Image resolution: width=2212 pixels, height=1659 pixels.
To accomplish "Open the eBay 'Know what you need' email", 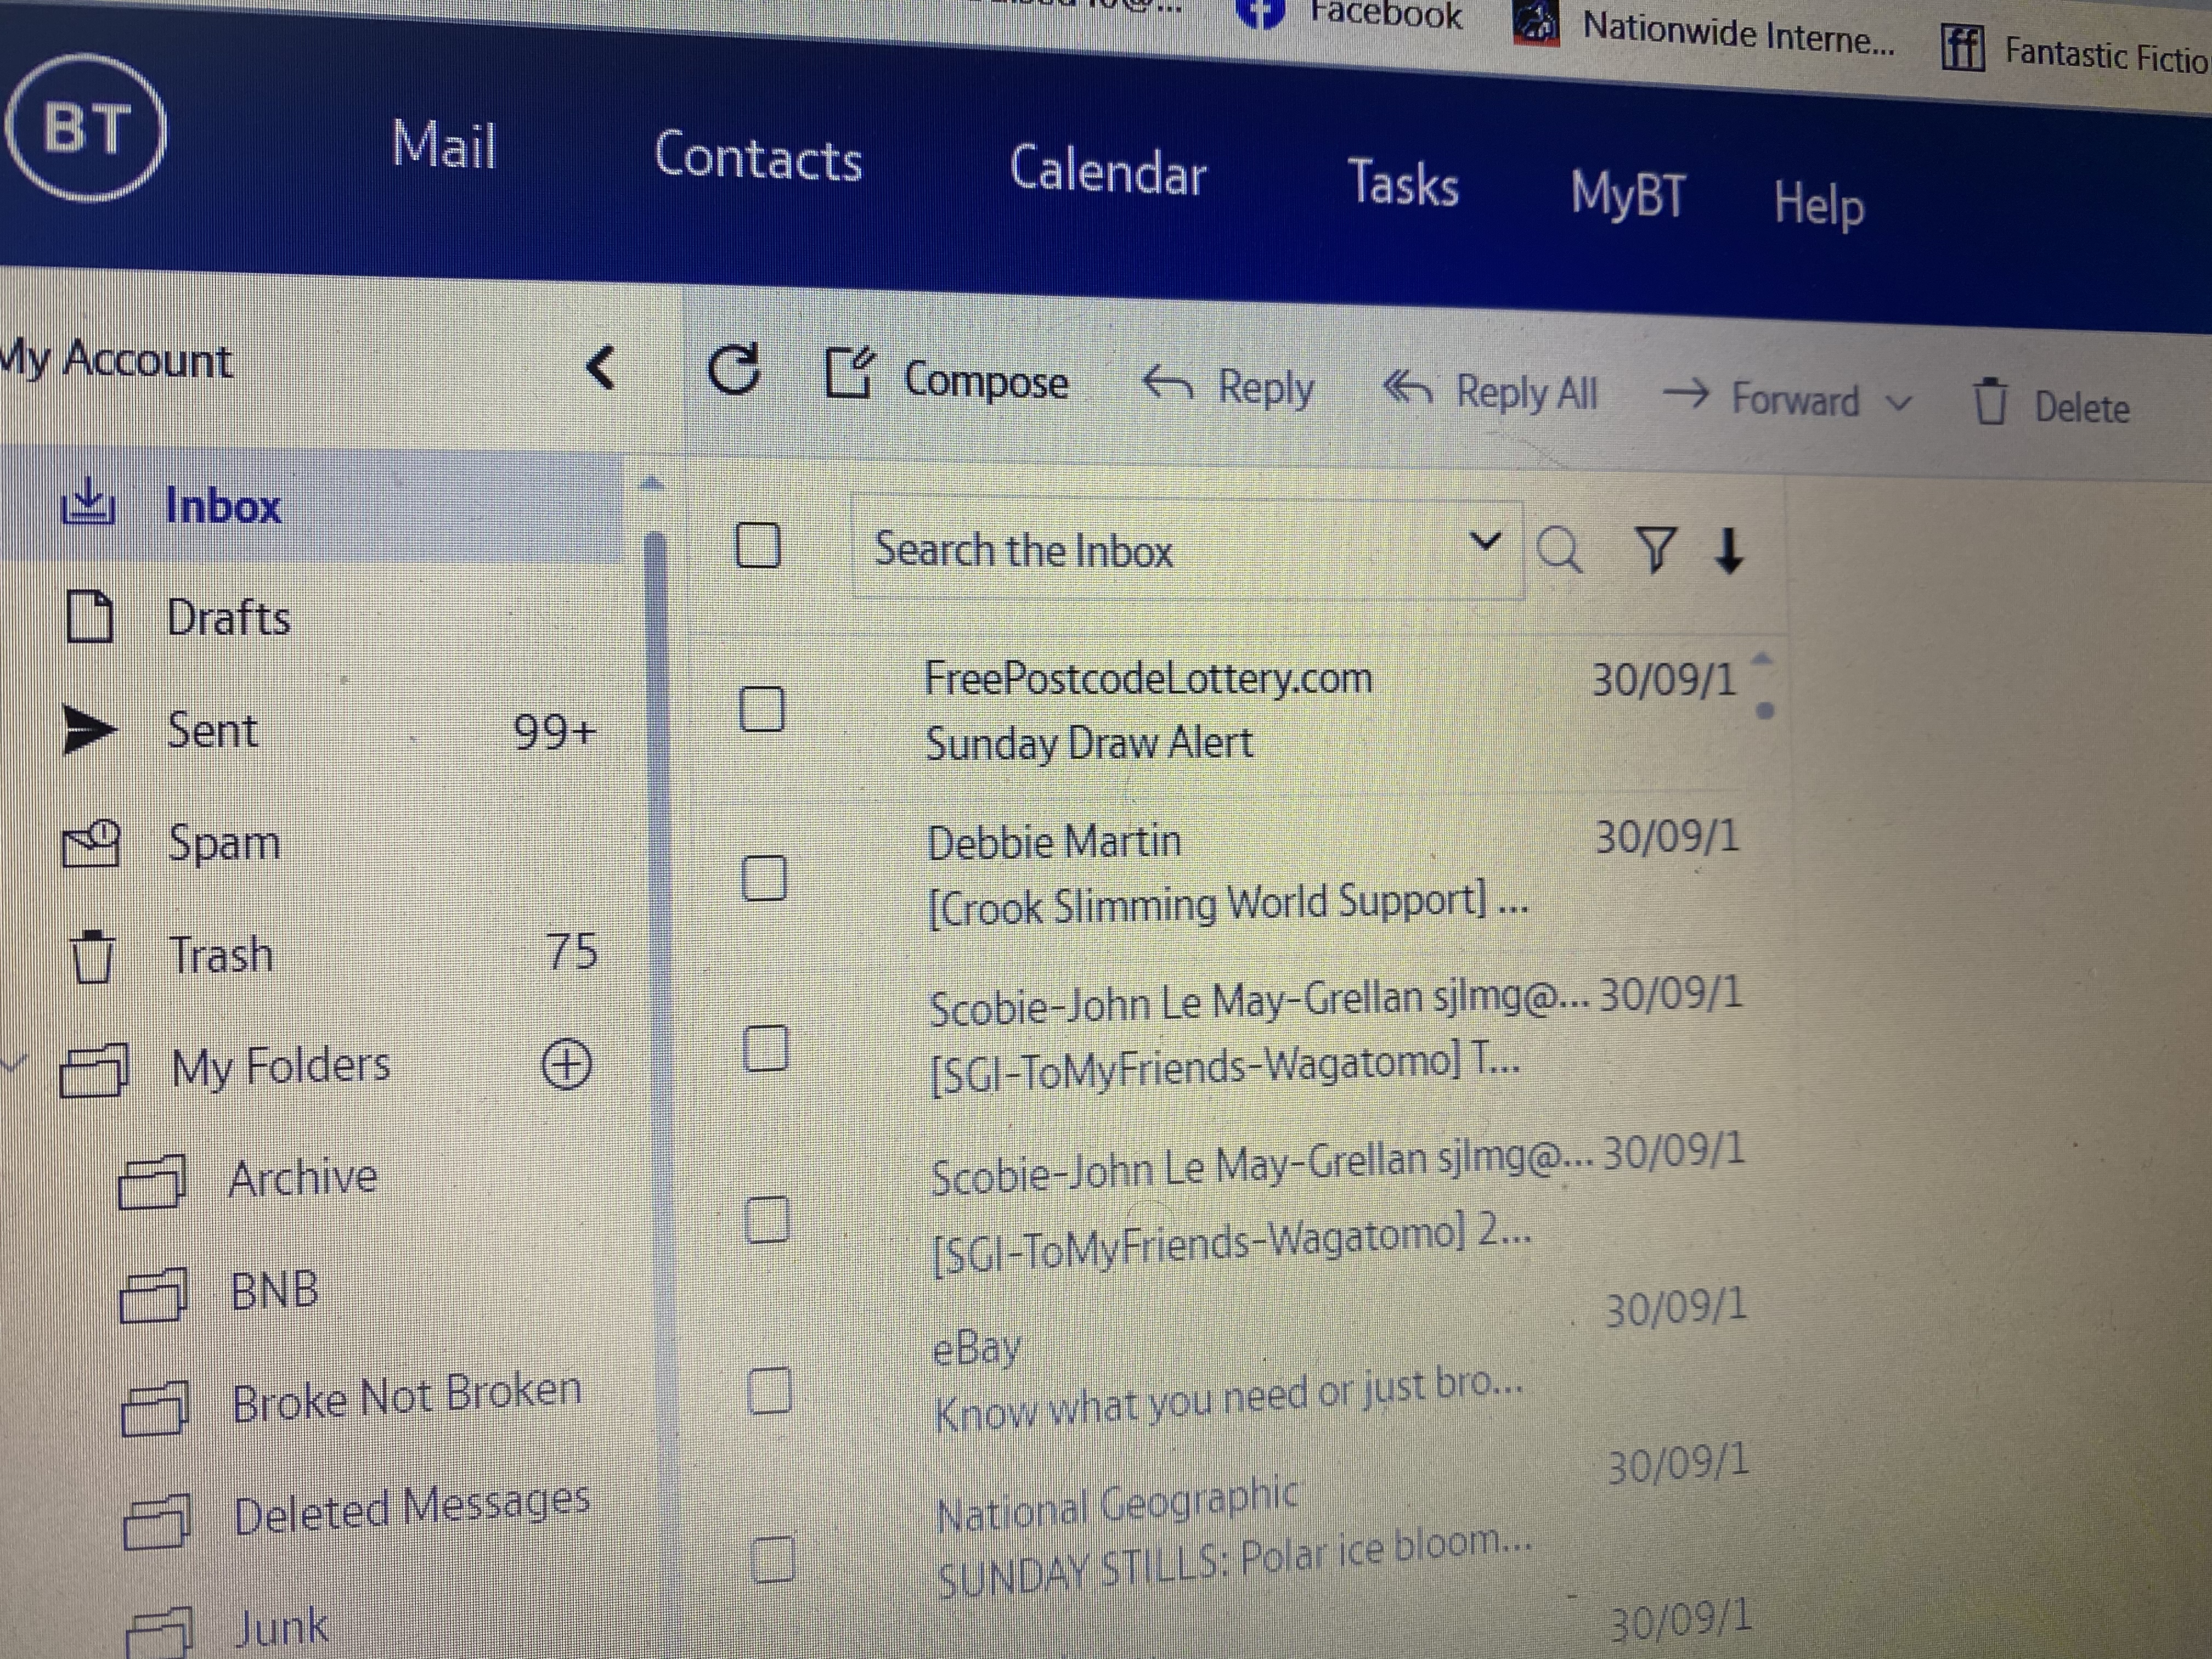I will (1228, 1398).
